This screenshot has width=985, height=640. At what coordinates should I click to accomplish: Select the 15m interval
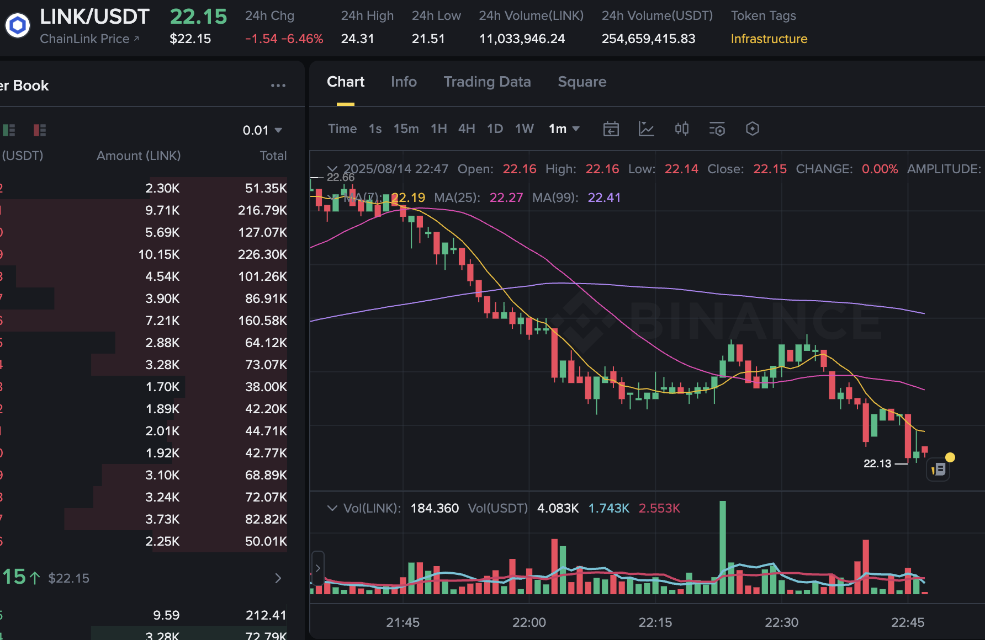pyautogui.click(x=406, y=129)
